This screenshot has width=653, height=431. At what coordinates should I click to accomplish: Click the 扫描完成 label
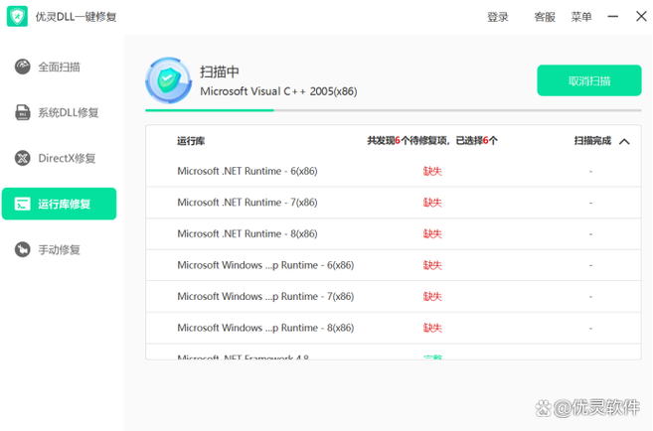[x=592, y=141]
